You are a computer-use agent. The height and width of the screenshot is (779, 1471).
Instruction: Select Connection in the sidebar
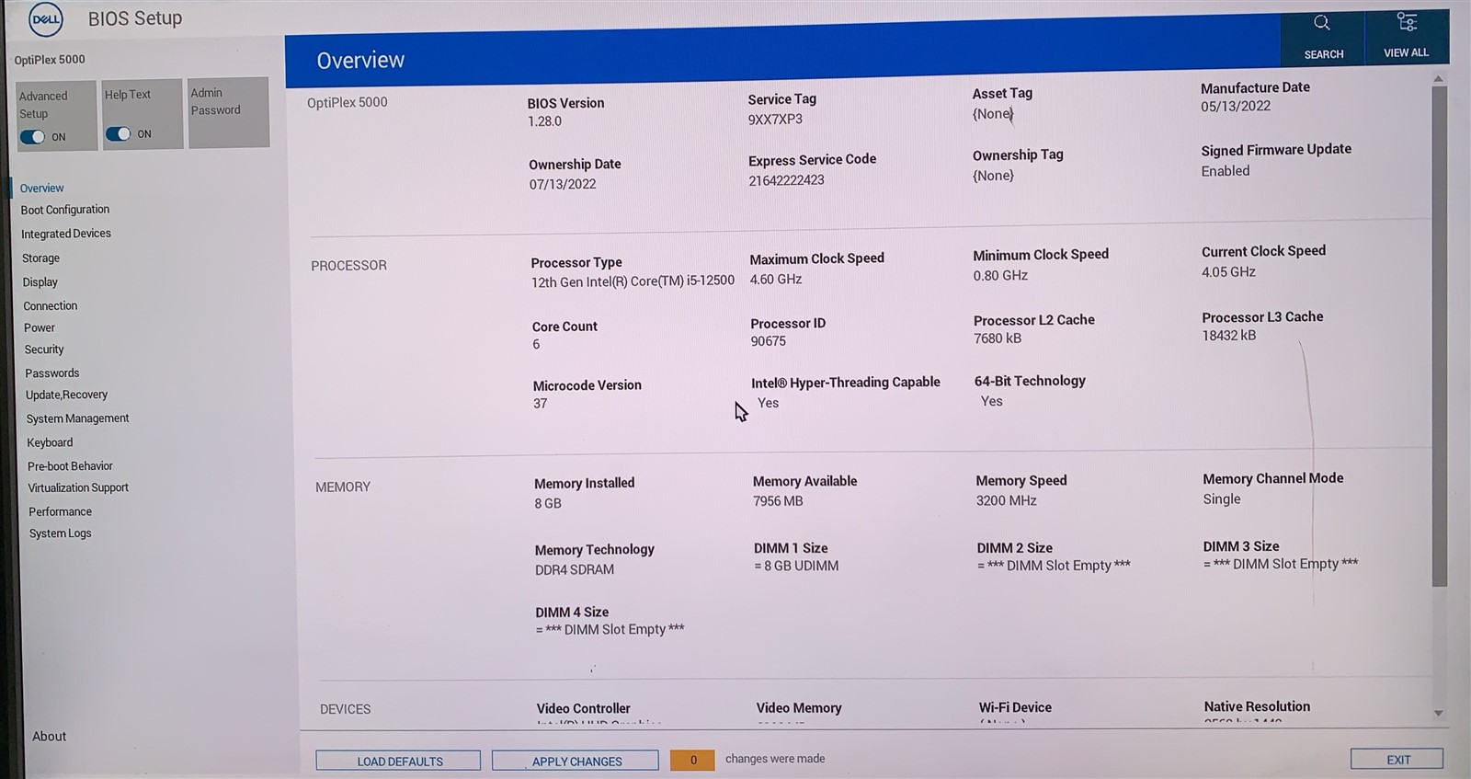51,306
